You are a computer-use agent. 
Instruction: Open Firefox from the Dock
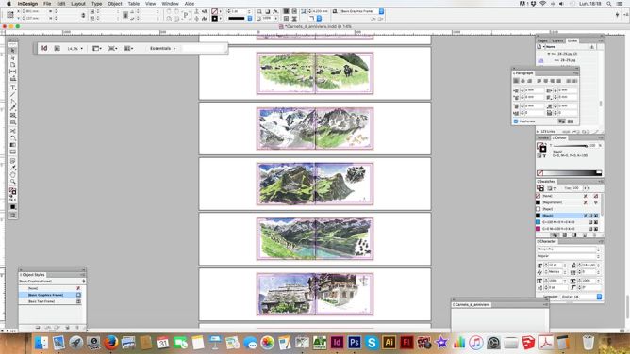coord(111,343)
